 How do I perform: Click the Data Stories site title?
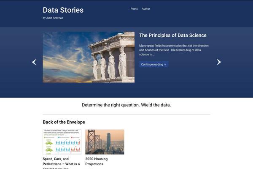point(63,10)
